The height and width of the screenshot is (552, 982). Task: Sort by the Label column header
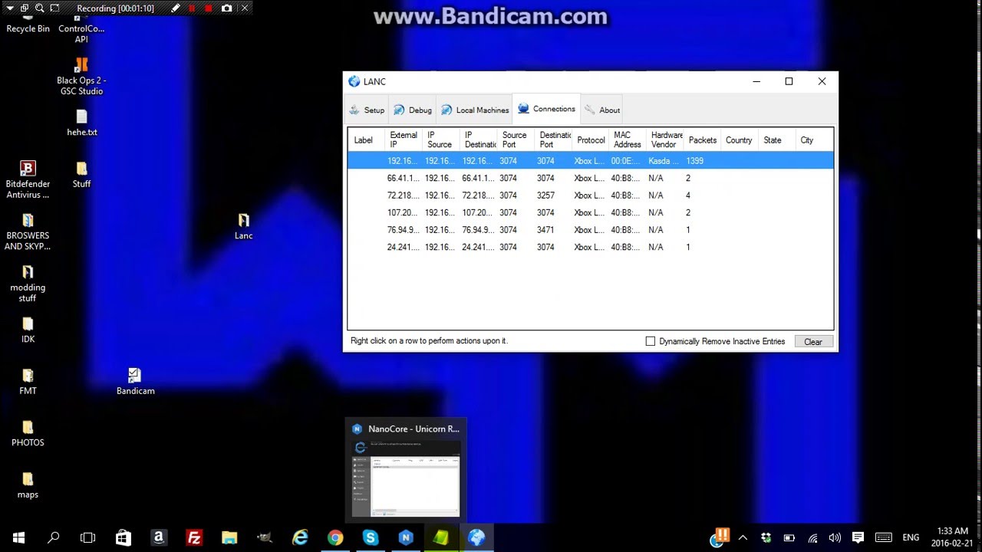point(365,140)
